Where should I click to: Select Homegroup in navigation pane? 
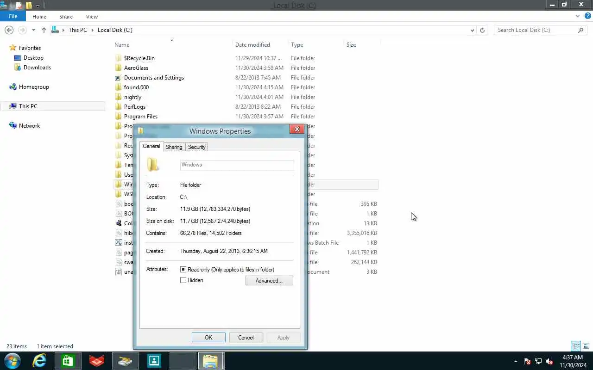pyautogui.click(x=34, y=87)
